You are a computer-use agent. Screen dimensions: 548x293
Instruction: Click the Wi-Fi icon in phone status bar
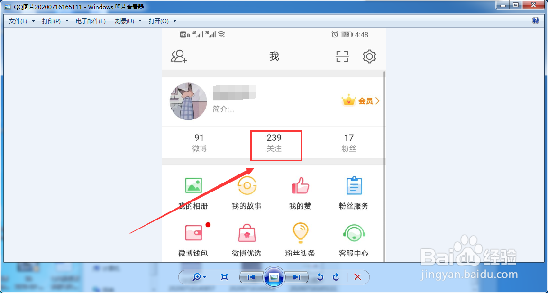tap(221, 34)
